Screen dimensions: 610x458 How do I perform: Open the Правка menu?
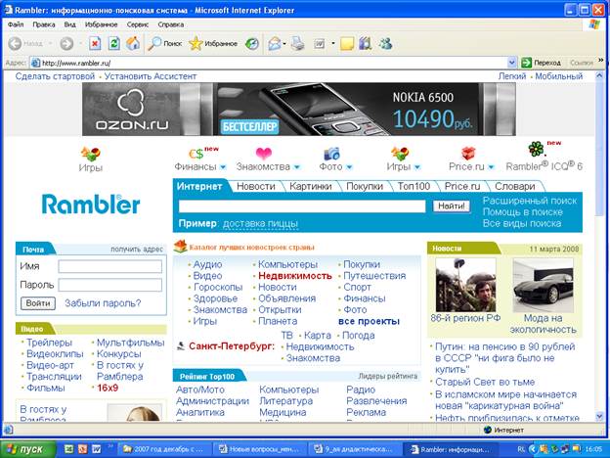click(44, 24)
